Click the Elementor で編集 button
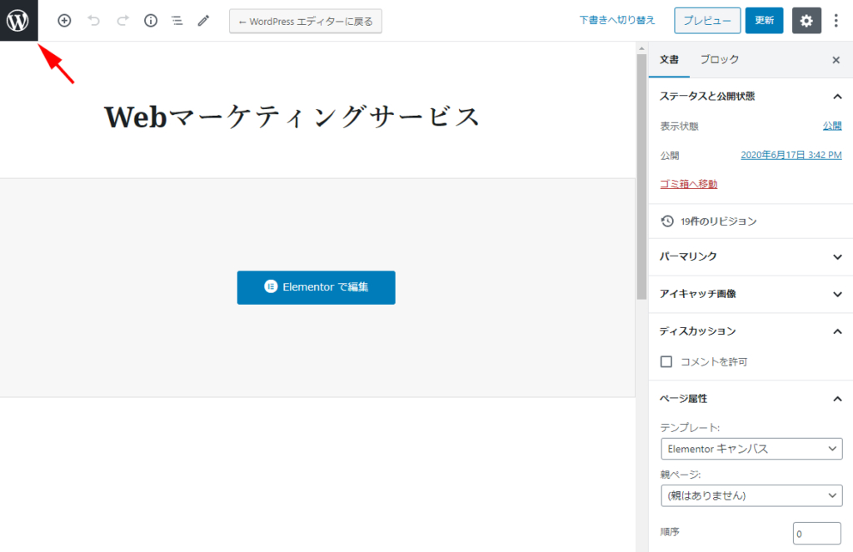Viewport: 853px width, 552px height. (x=316, y=287)
